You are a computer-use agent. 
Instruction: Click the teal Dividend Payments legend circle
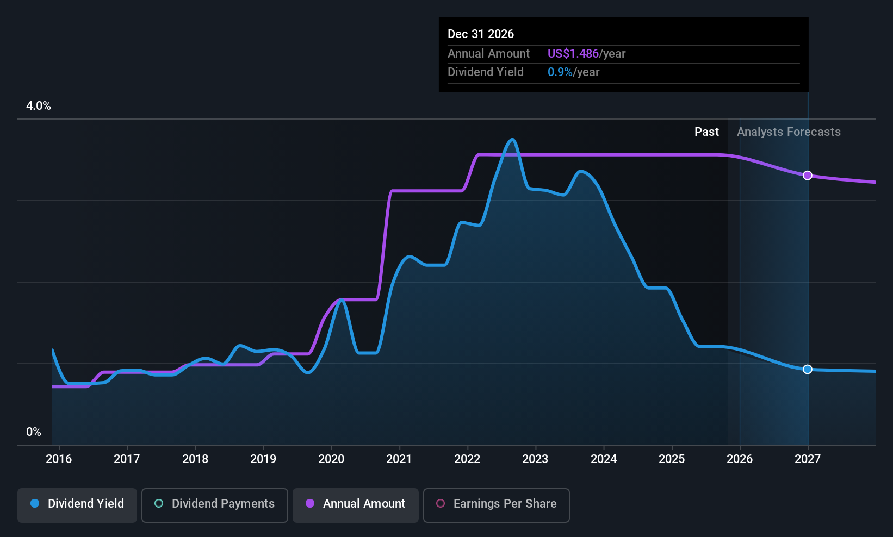tap(159, 504)
